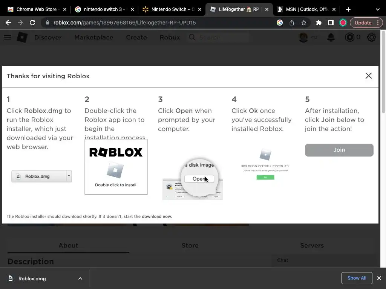Open the share page icon in address bar
386x289 pixels.
tap(292, 23)
